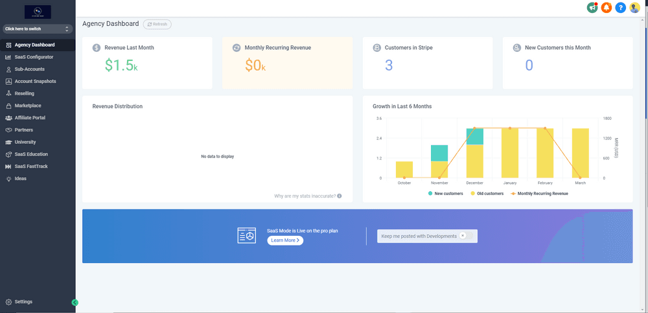Collapse the sidebar using the green arrow
This screenshot has width=648, height=313.
75,303
